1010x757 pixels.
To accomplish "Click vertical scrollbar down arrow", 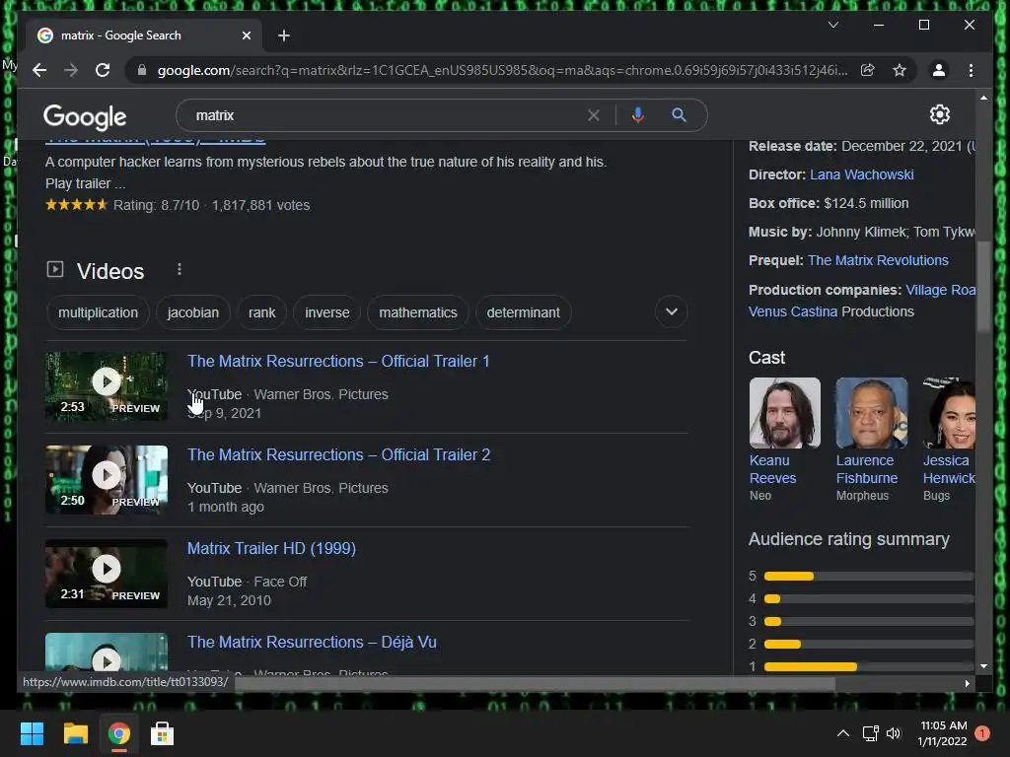I will (983, 667).
